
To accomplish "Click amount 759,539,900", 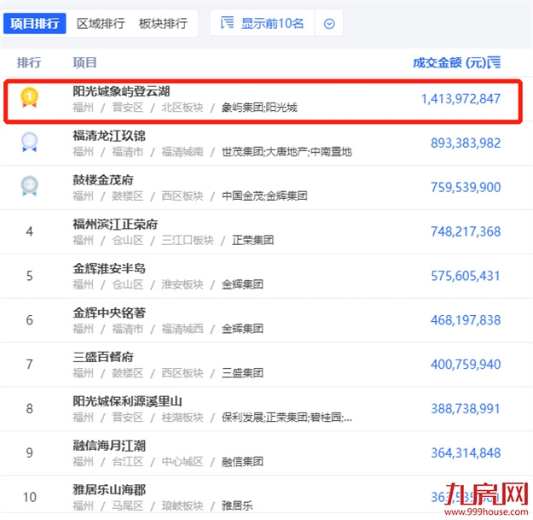I will pos(466,187).
